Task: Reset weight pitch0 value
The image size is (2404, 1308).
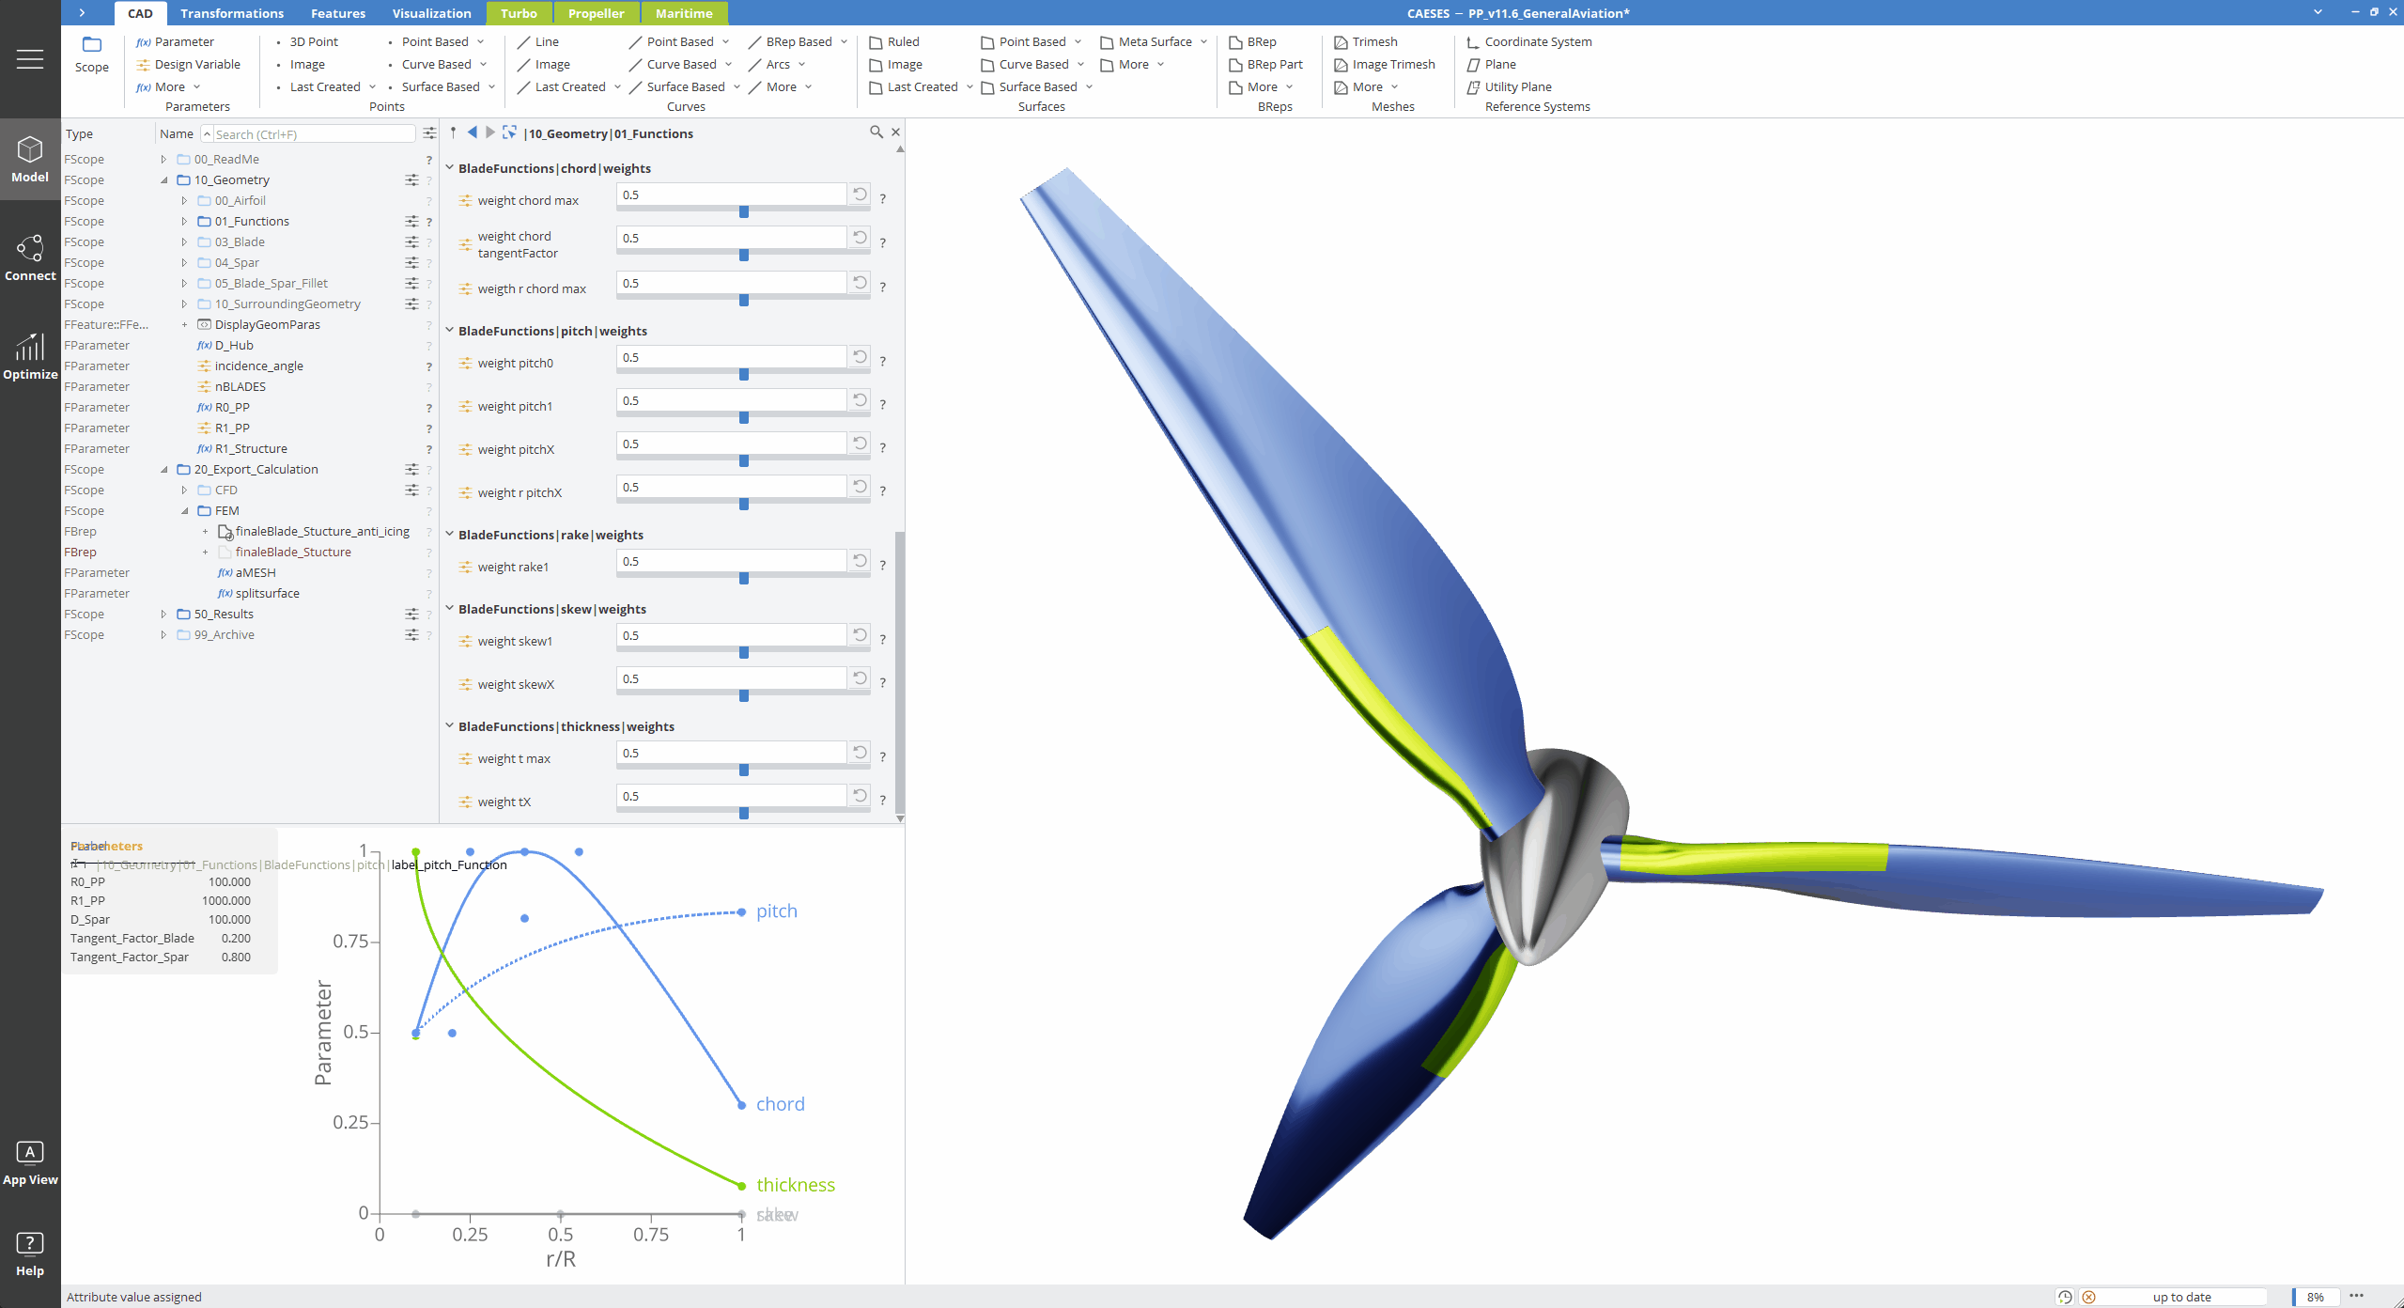Action: pyautogui.click(x=860, y=357)
